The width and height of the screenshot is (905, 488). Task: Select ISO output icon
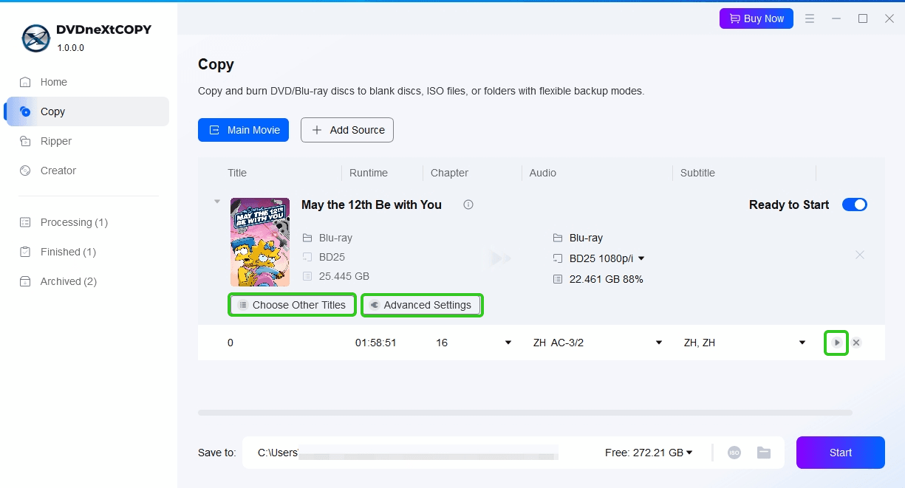[734, 453]
